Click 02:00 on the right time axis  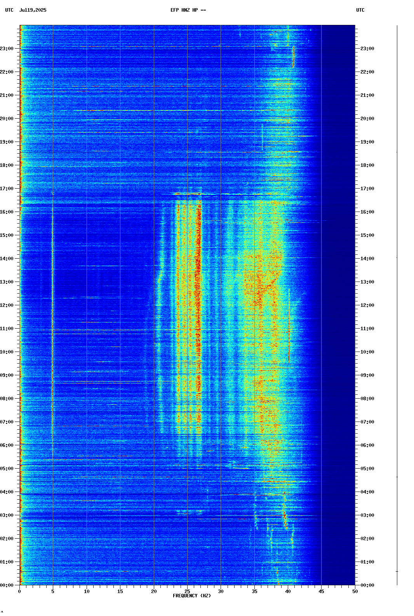tap(367, 539)
